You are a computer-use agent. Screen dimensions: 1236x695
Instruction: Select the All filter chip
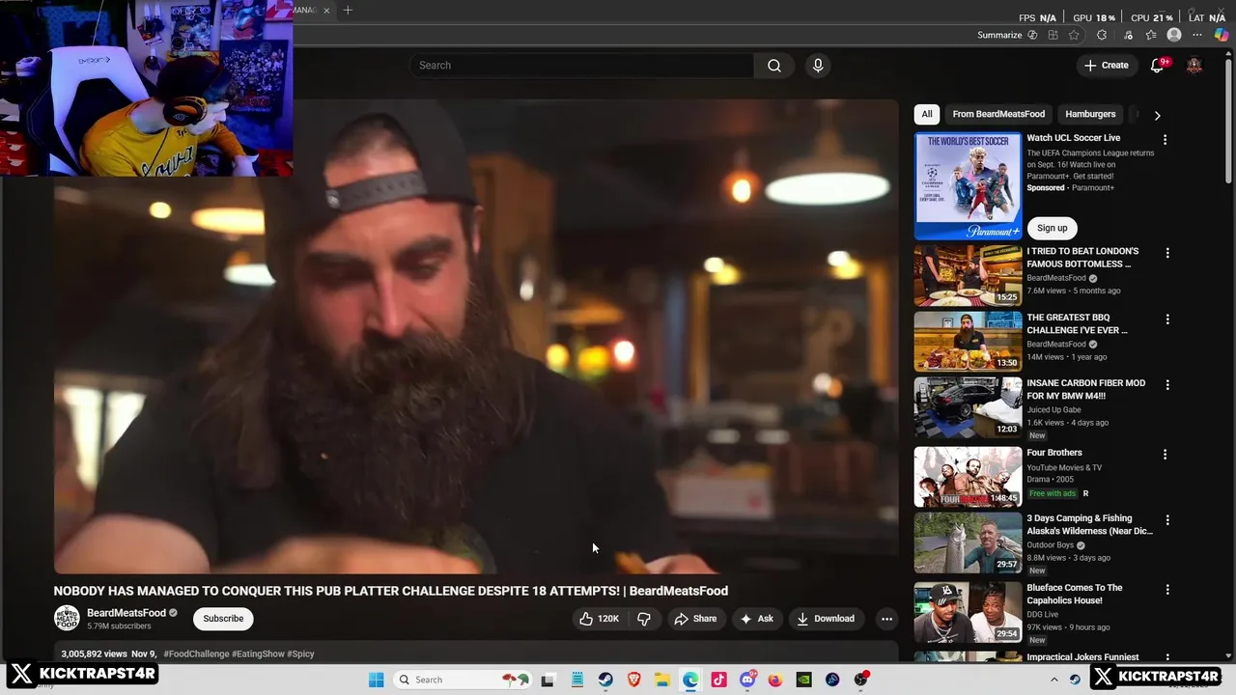(x=927, y=114)
